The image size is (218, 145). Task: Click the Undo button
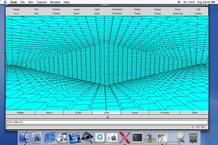point(107,113)
